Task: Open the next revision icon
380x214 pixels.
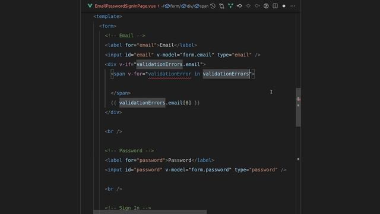Action: [257, 6]
